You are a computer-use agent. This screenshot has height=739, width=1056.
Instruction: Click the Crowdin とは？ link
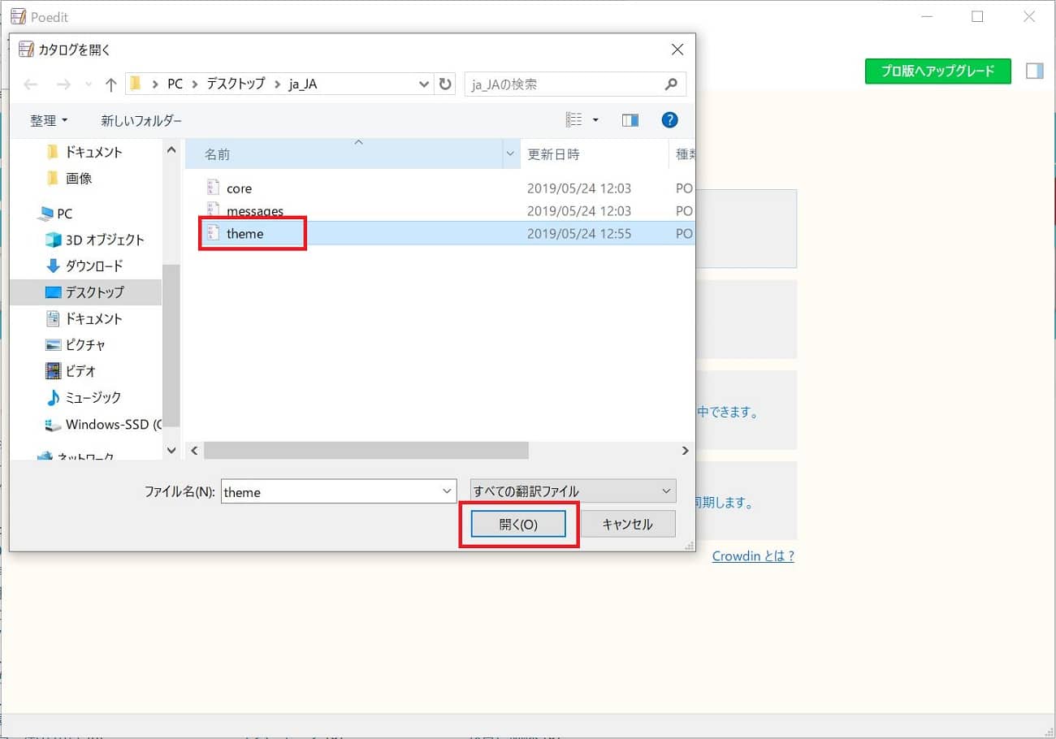click(753, 556)
